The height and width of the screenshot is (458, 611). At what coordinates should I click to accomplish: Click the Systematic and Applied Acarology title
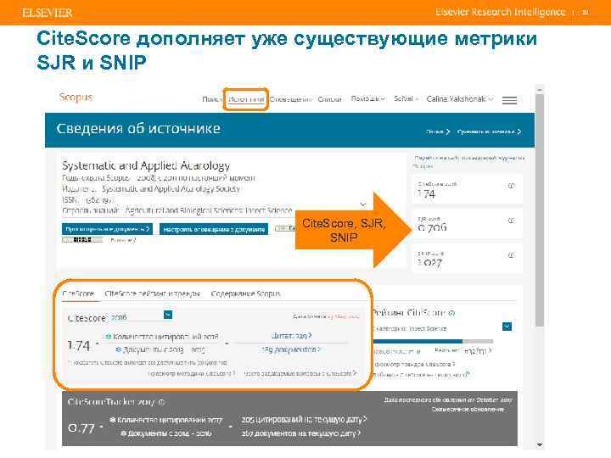point(146,165)
